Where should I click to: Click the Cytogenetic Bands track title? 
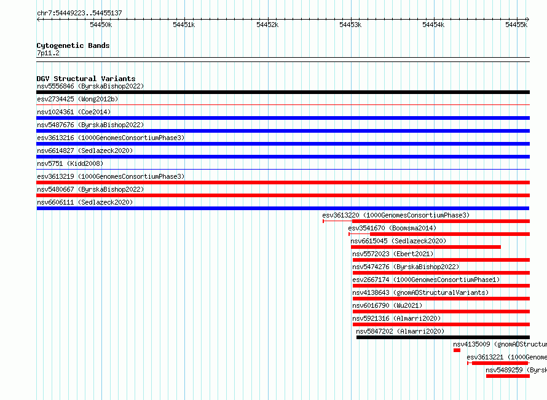(73, 45)
